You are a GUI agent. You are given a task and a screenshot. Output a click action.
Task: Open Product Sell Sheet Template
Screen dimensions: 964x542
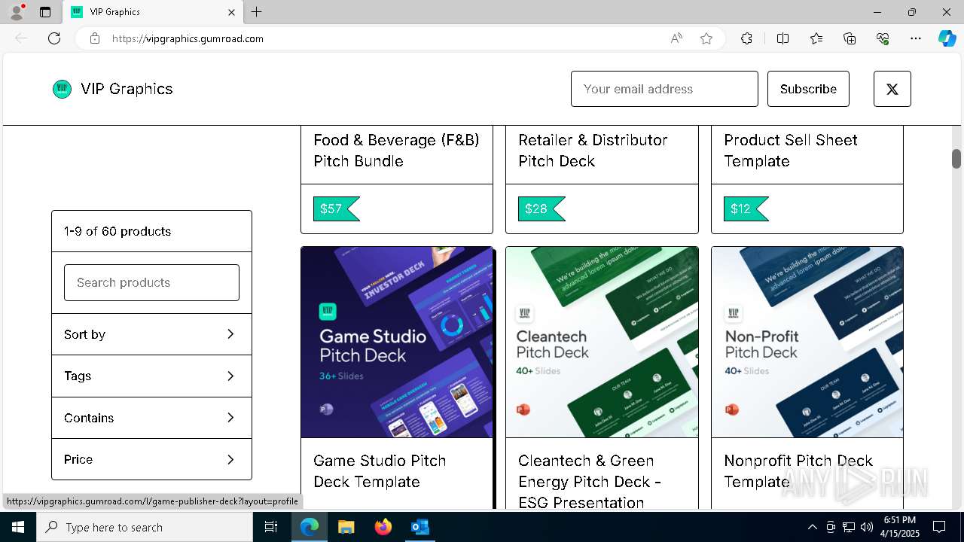pos(791,151)
